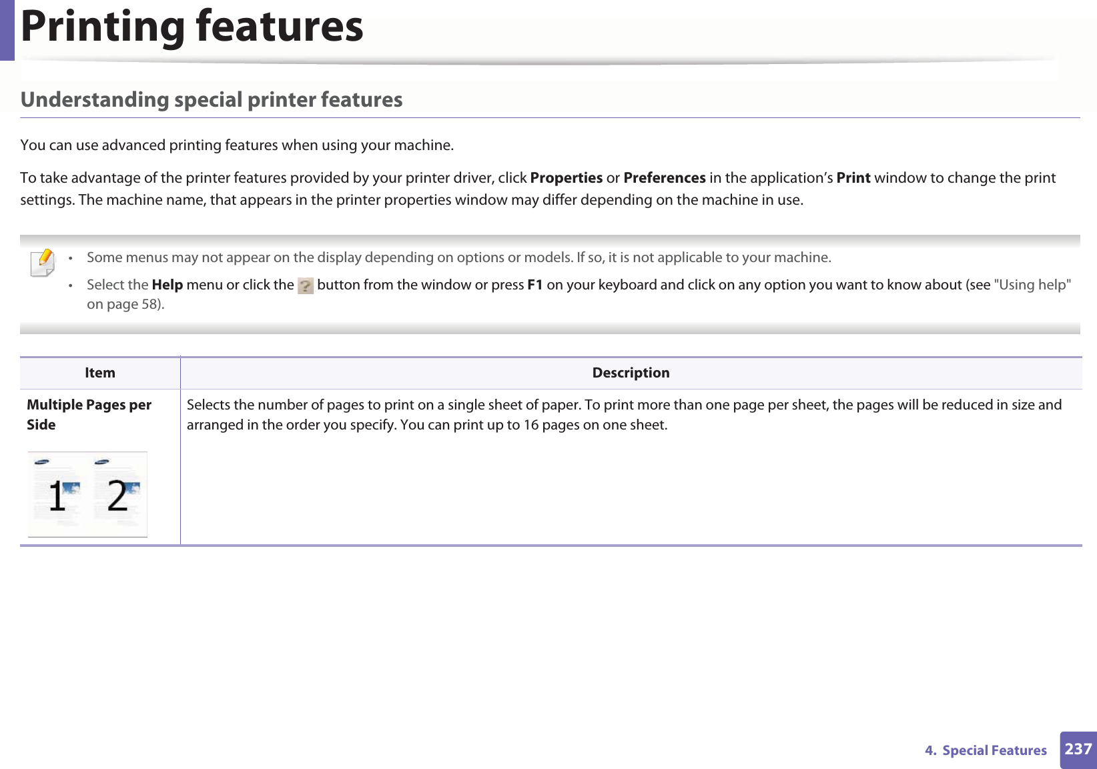Click the purple bar beside the page title
The height and width of the screenshot is (769, 1097).
click(x=7, y=30)
